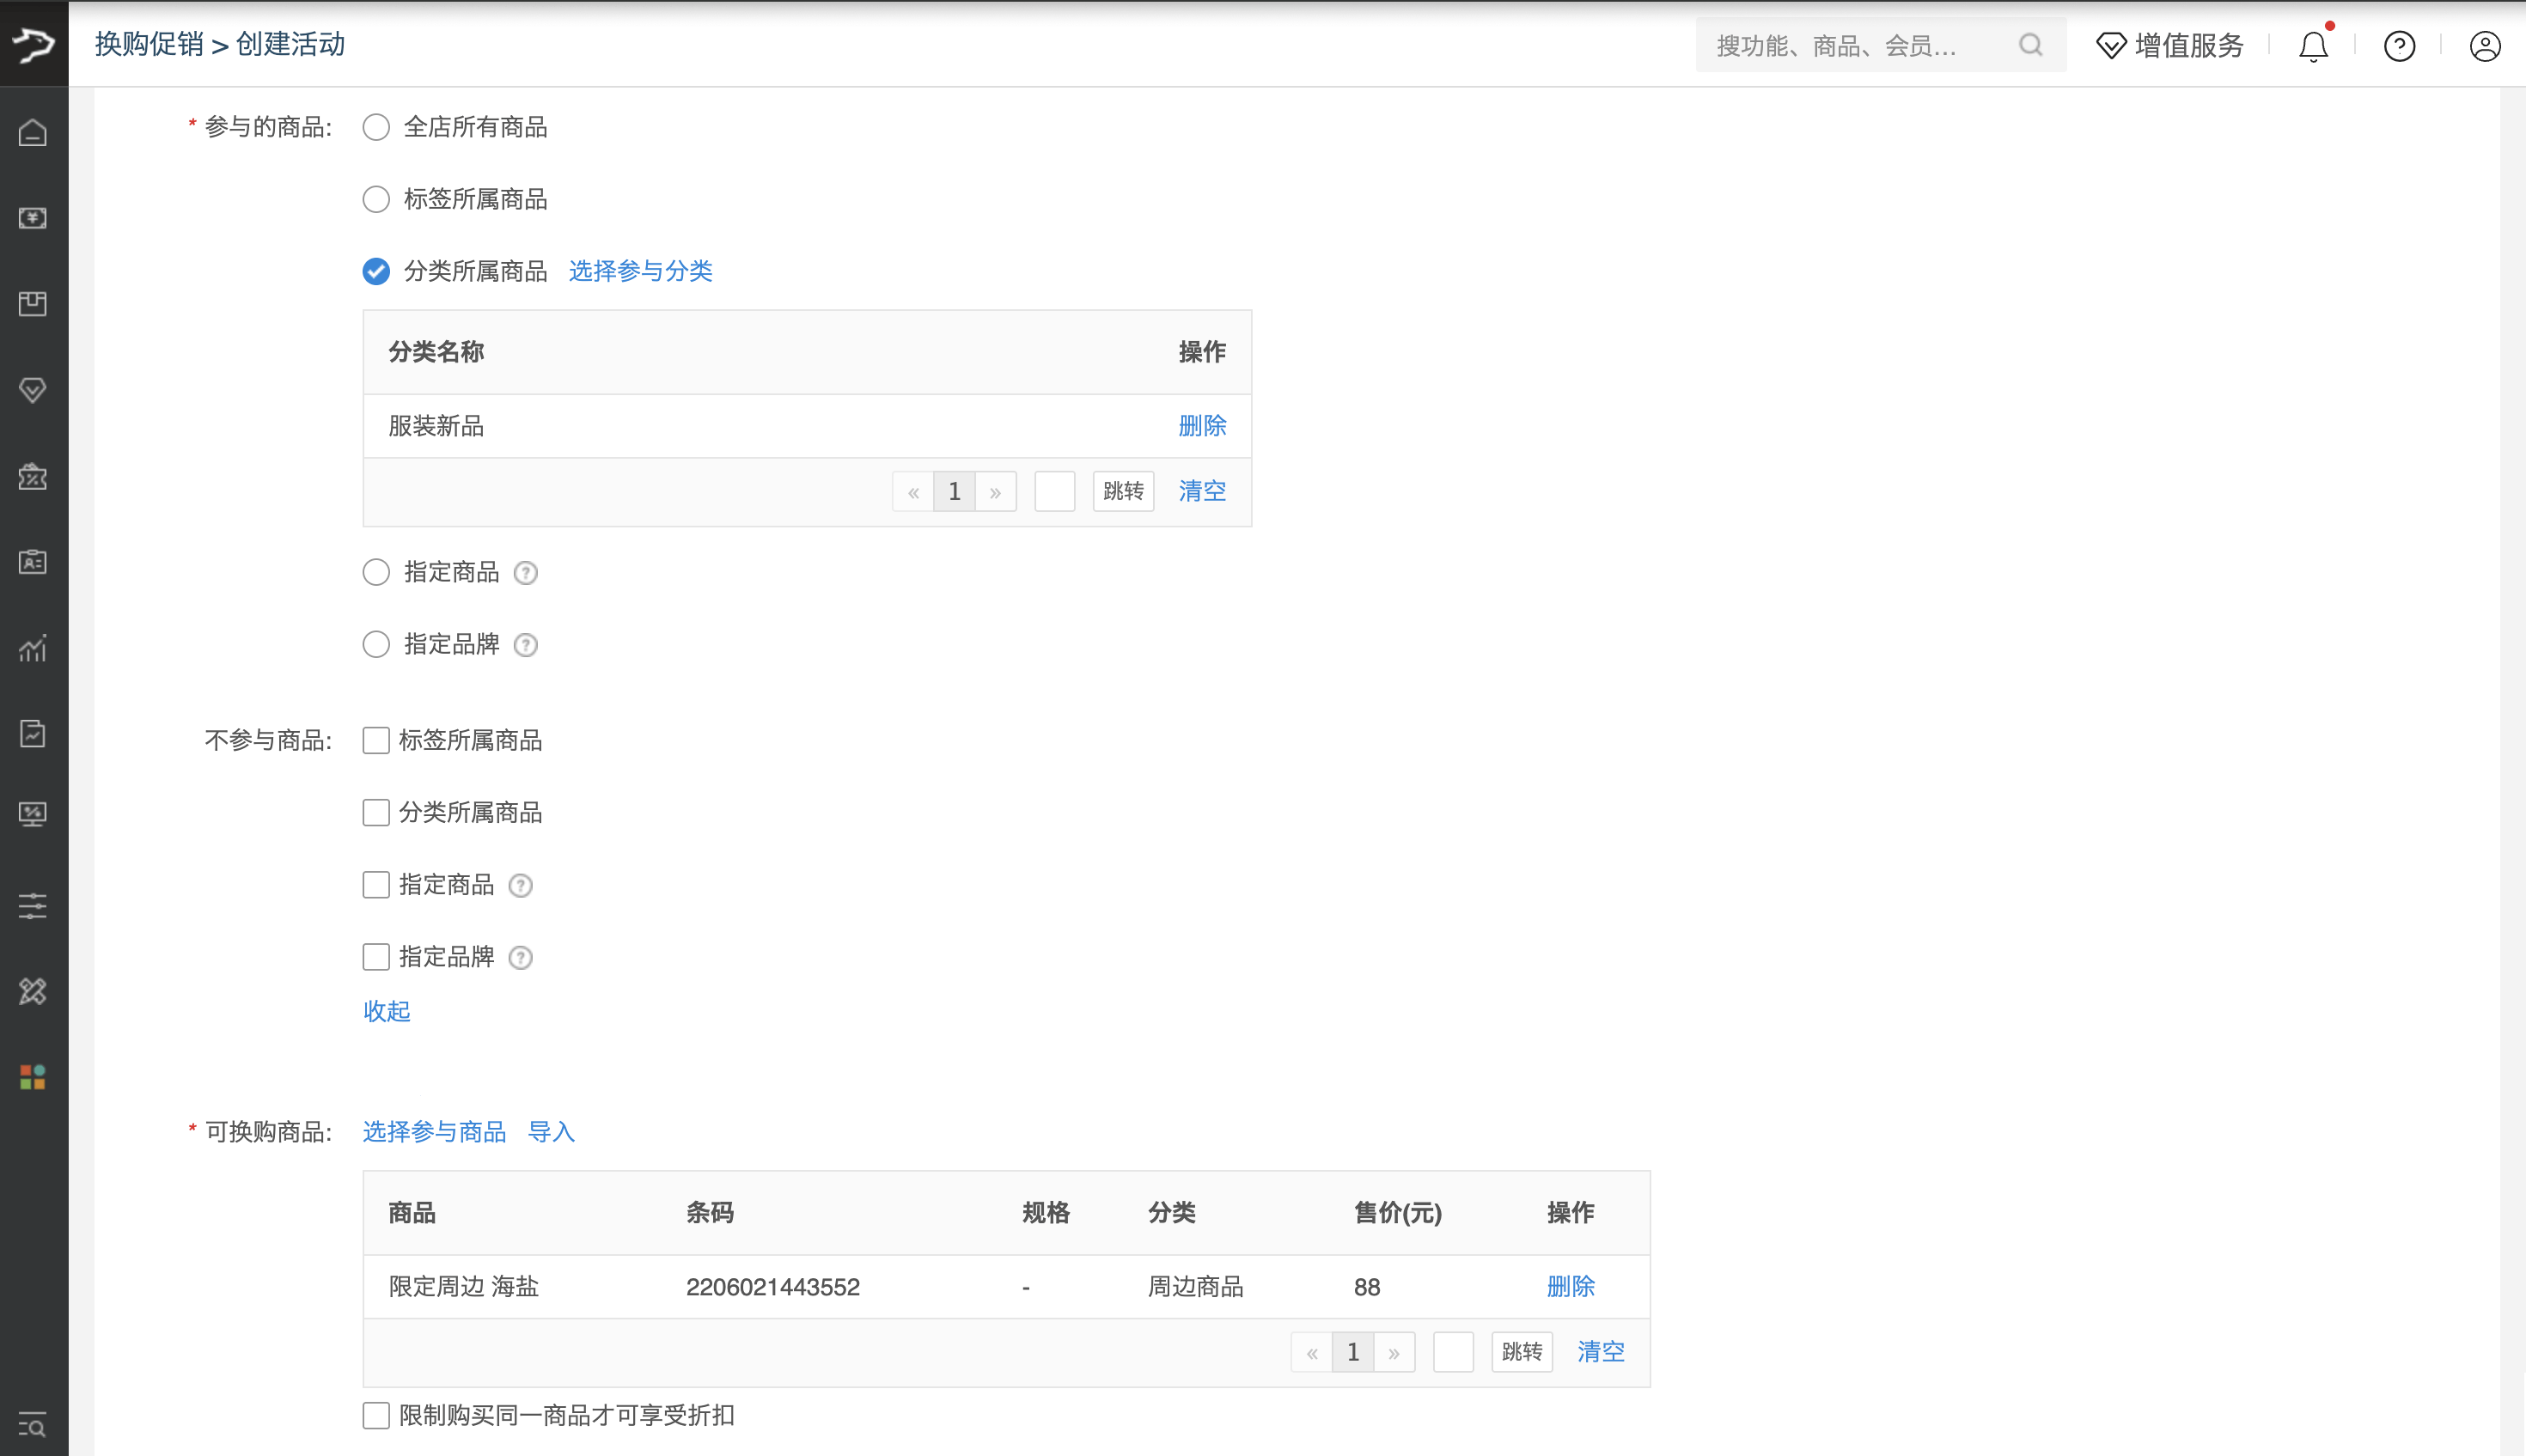Go to next page in category table
The image size is (2526, 1456).
[995, 491]
